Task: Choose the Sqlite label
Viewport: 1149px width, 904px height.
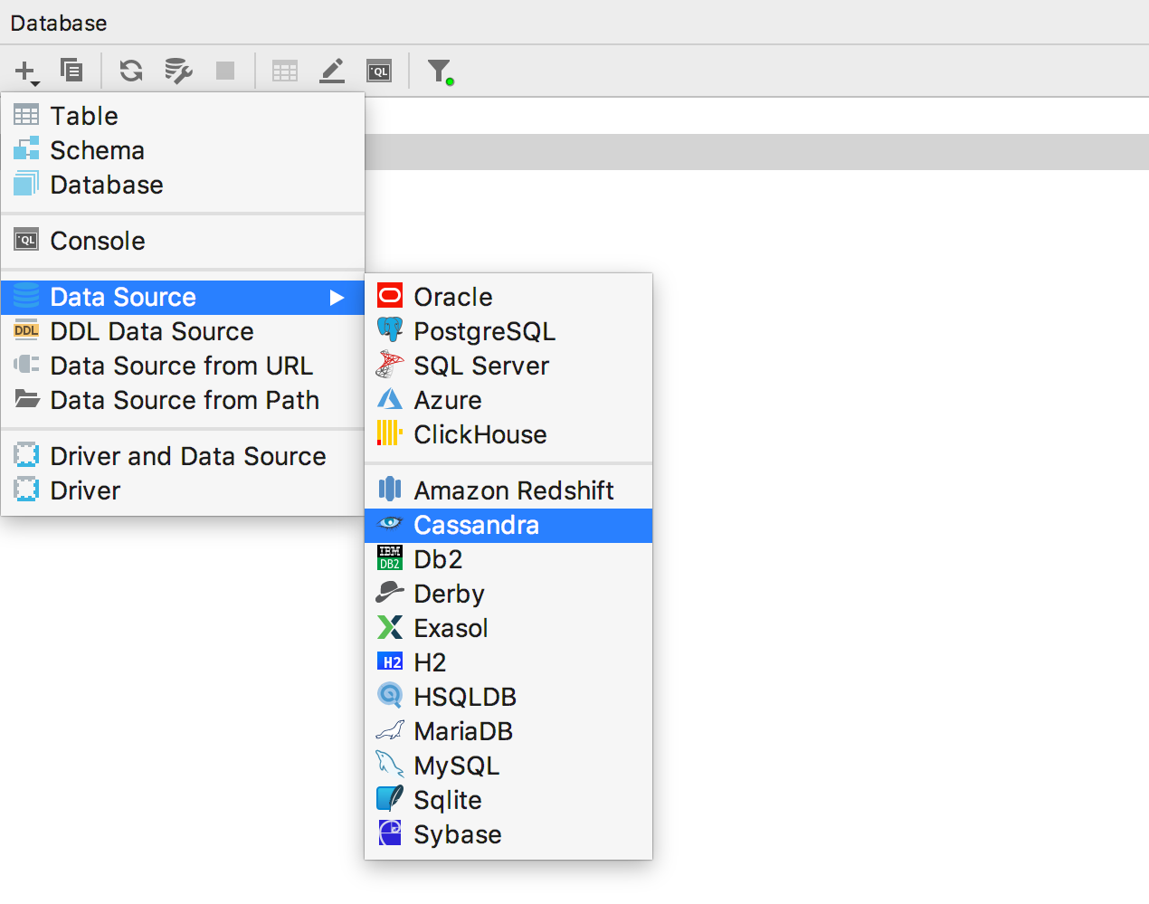Action: pyautogui.click(x=447, y=800)
